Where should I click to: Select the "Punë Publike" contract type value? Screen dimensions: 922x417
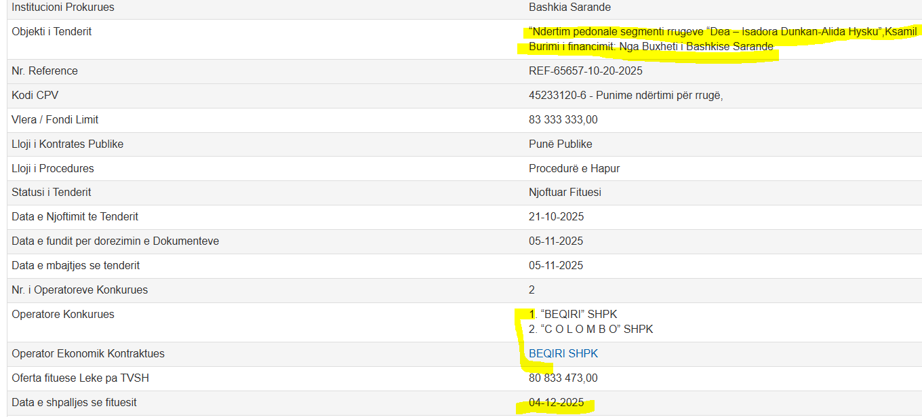point(560,144)
